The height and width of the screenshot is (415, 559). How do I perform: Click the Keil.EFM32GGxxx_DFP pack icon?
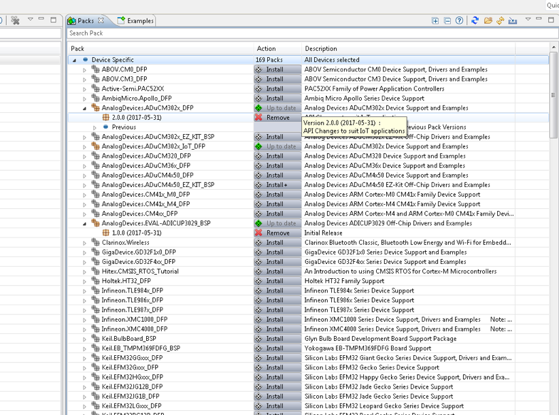[x=95, y=358]
